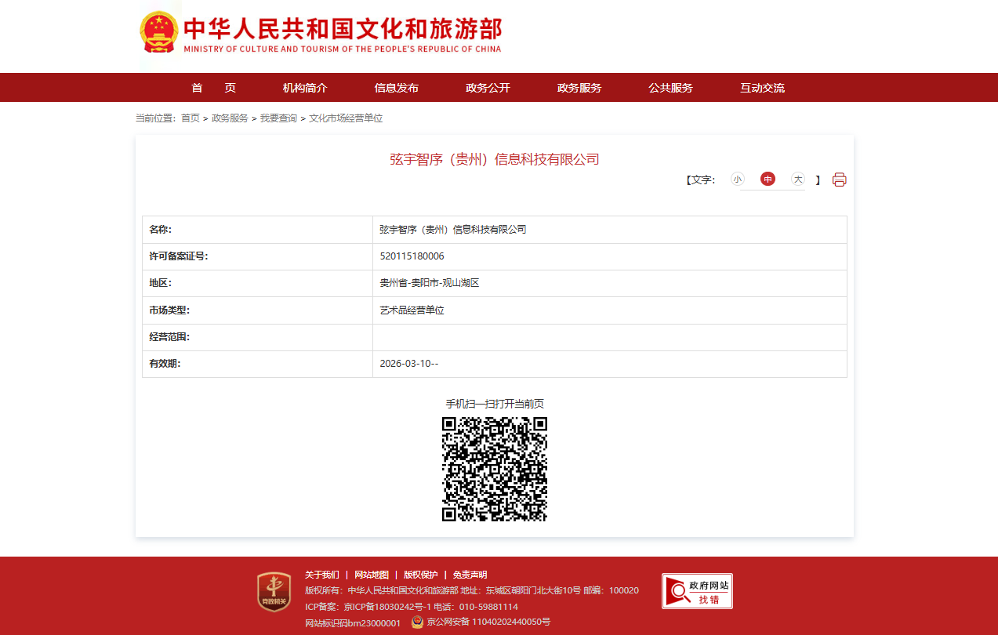This screenshot has height=635, width=998.
Task: Click the 地区 label
Action: point(160,283)
